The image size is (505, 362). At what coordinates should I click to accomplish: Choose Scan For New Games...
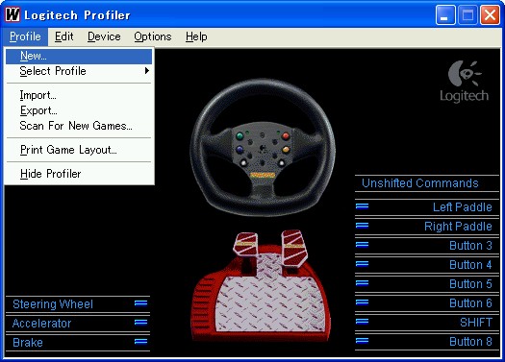pyautogui.click(x=79, y=126)
